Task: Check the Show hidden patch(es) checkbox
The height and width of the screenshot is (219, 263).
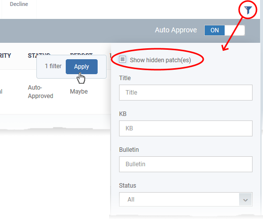Action: (x=123, y=59)
